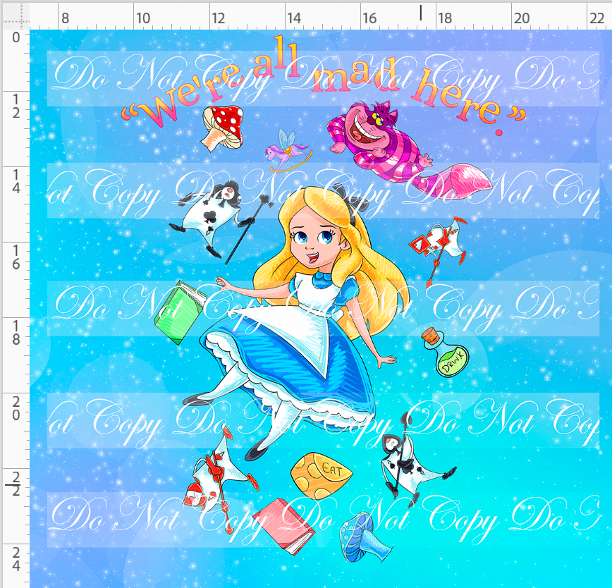Click the yellow EAT cake
The width and height of the screenshot is (612, 588).
coord(322,476)
